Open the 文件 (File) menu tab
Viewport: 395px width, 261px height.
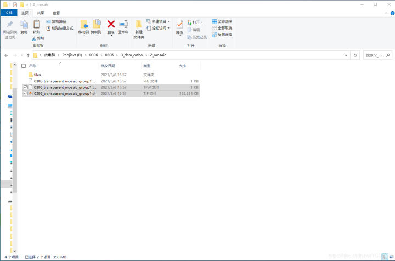click(9, 13)
